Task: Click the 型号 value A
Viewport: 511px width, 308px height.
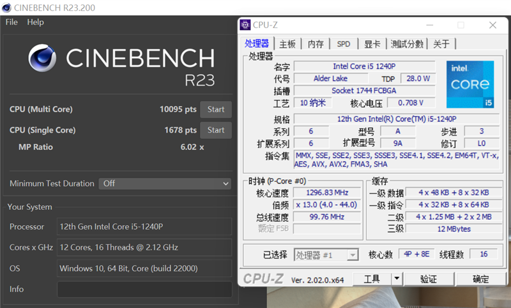Action: (x=398, y=131)
